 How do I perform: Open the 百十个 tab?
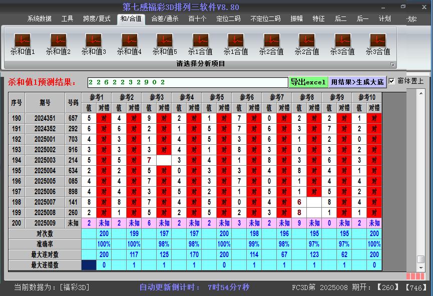pyautogui.click(x=197, y=19)
